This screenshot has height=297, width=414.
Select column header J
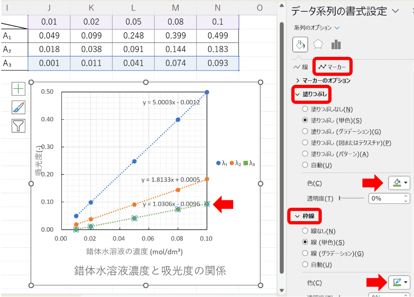(x=49, y=8)
